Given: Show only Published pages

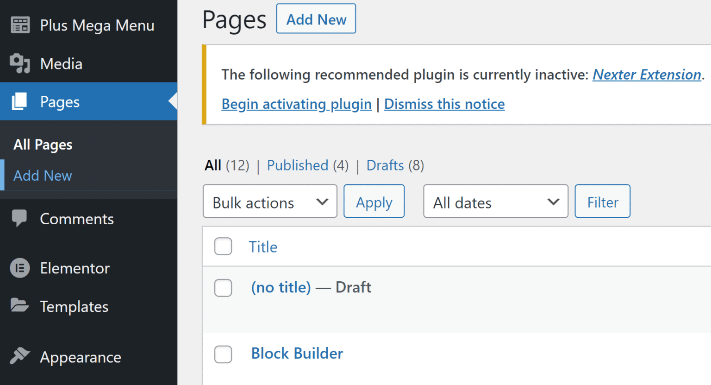Looking at the screenshot, I should click(x=298, y=165).
